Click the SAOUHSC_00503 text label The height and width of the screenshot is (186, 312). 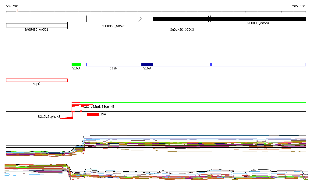(182, 30)
